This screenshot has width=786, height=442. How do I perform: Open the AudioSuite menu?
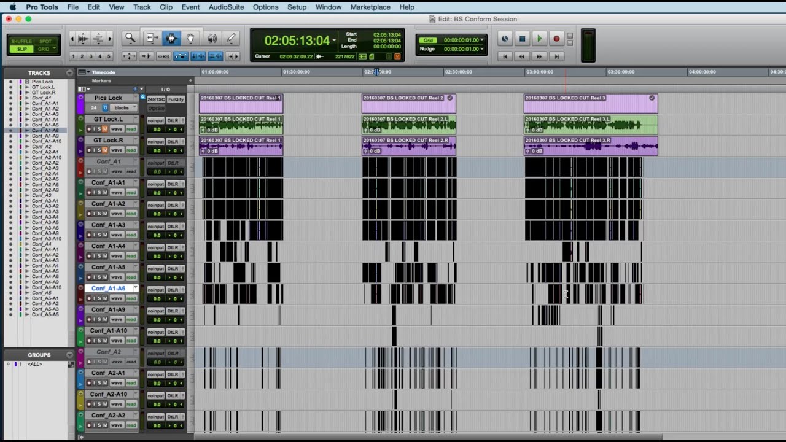click(226, 7)
